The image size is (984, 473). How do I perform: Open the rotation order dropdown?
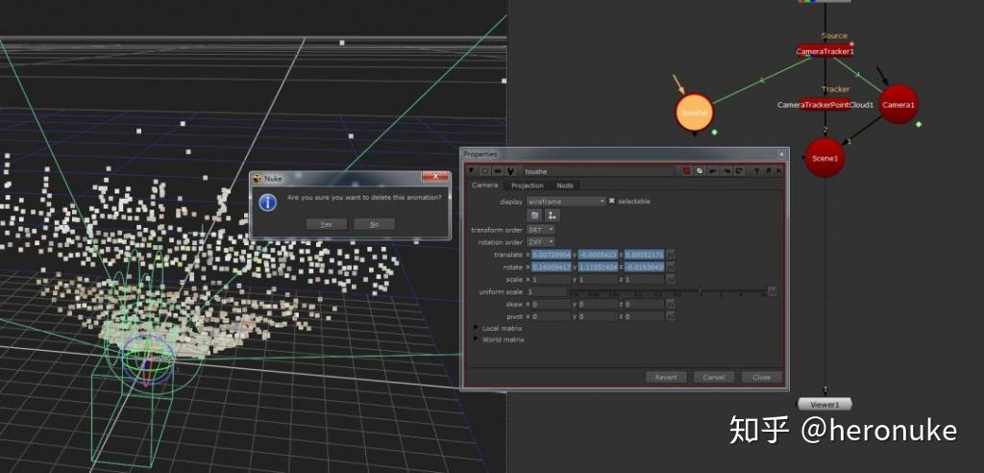tap(540, 242)
